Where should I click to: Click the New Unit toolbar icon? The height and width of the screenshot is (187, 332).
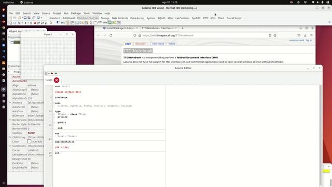click(11, 18)
